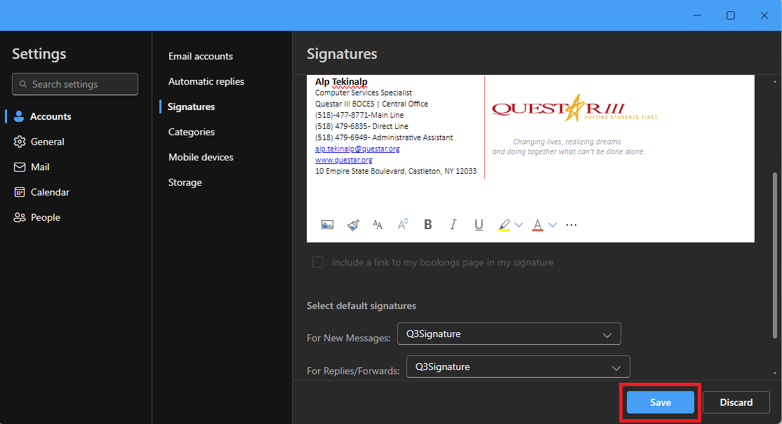782x424 pixels.
Task: Focus the Search settings field
Action: click(75, 84)
